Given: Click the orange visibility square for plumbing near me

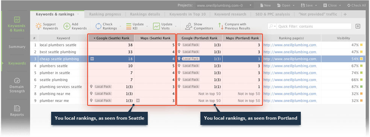Looking at the screenshot, I should point(361,94).
